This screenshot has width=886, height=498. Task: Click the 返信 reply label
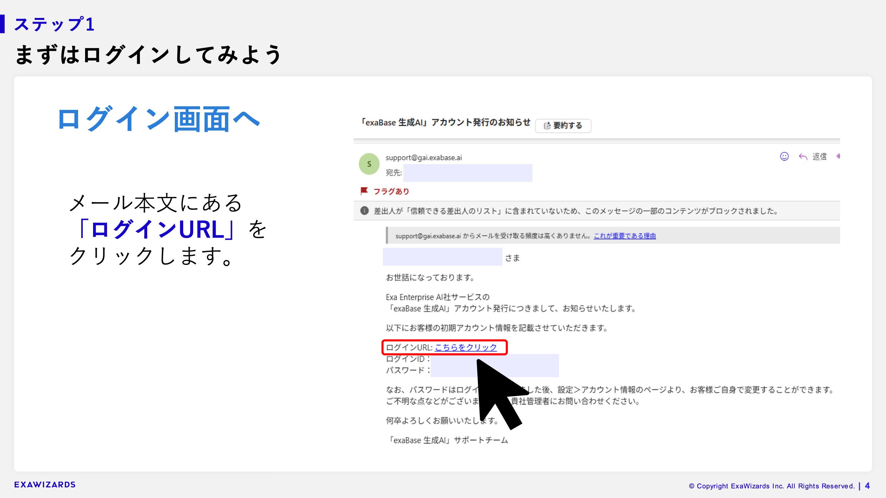tap(820, 157)
